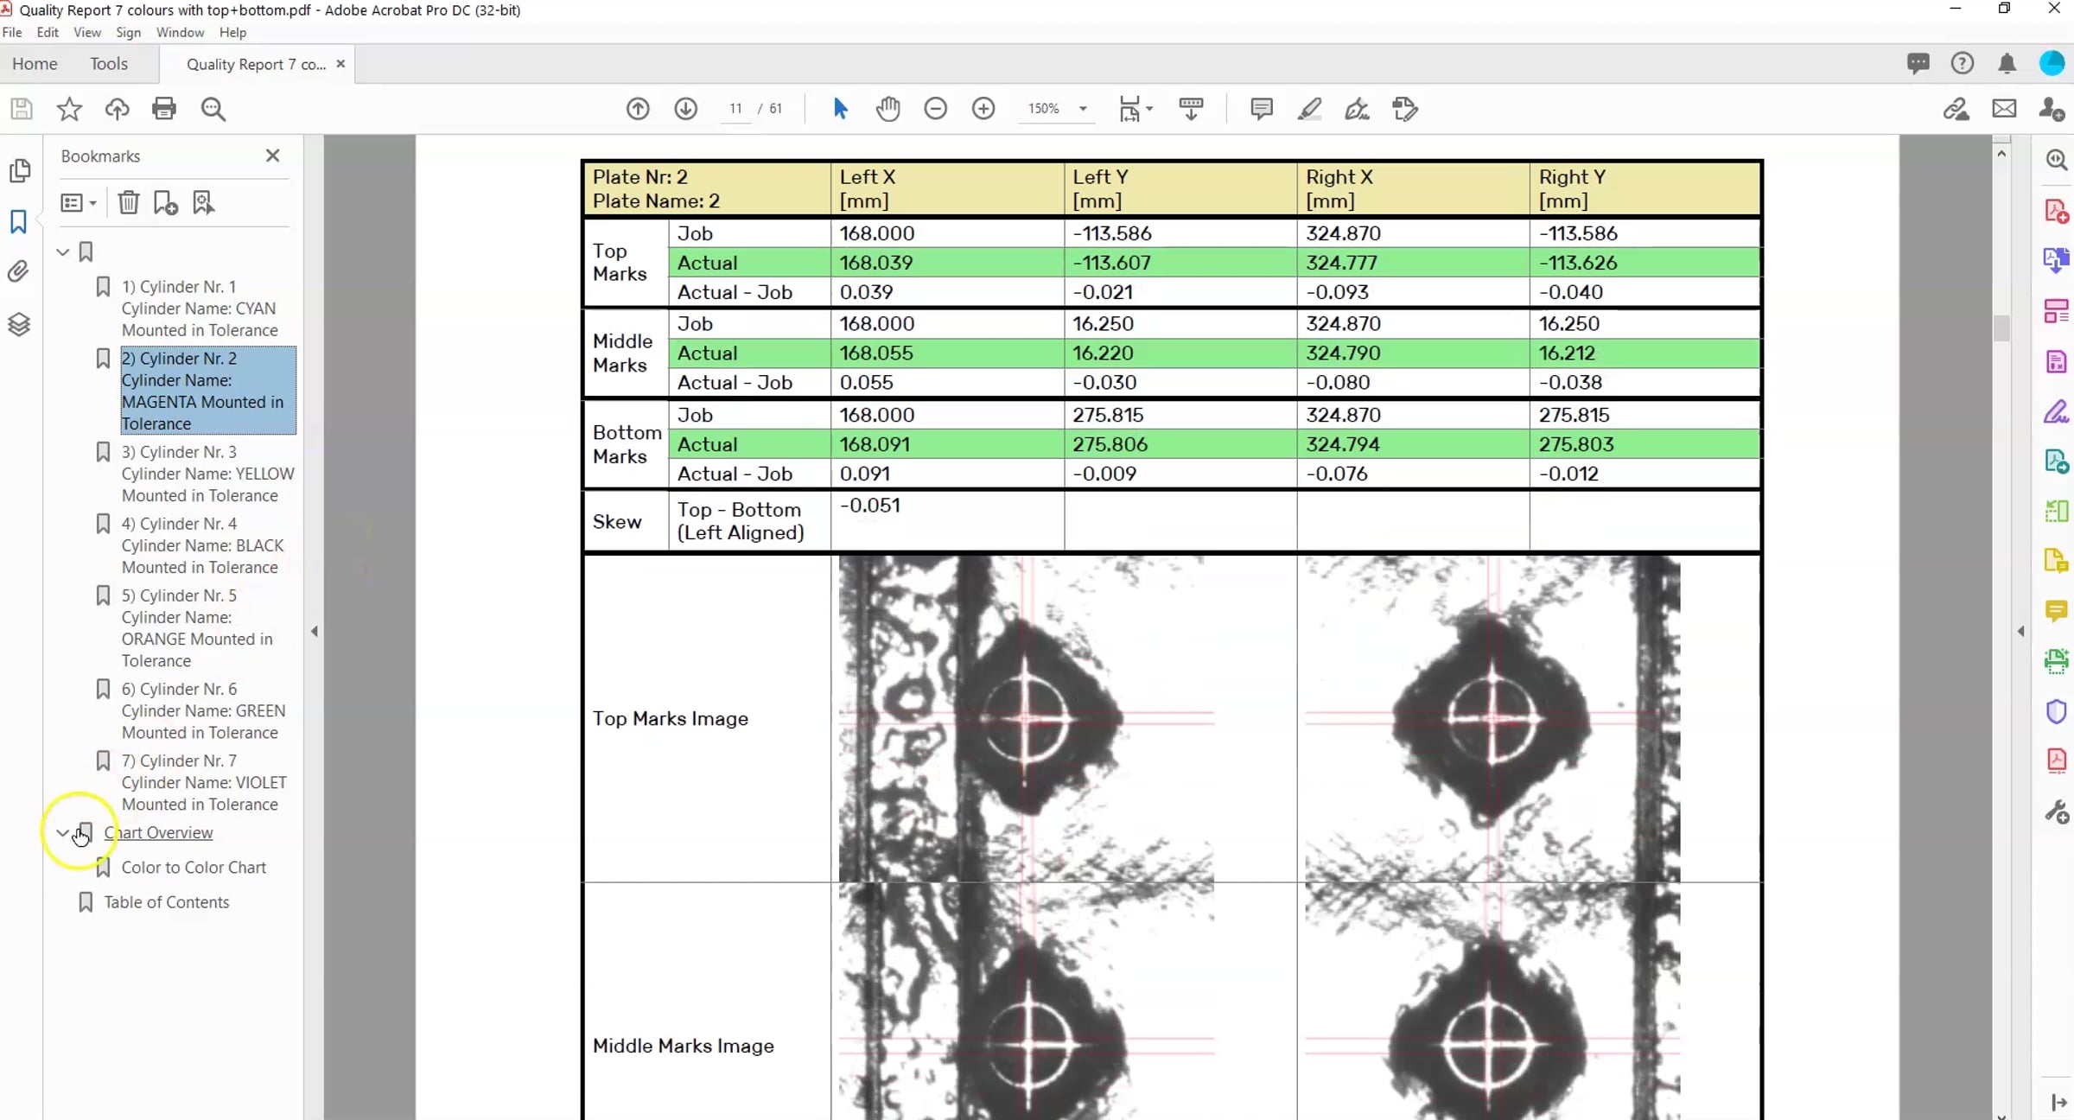Open the account profile avatar
This screenshot has width=2074, height=1120.
click(x=2052, y=63)
